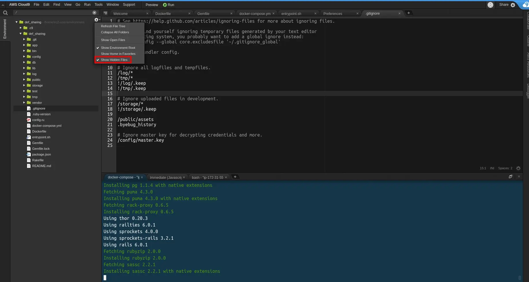Open the Tools menu
The image size is (529, 282).
coord(98,5)
